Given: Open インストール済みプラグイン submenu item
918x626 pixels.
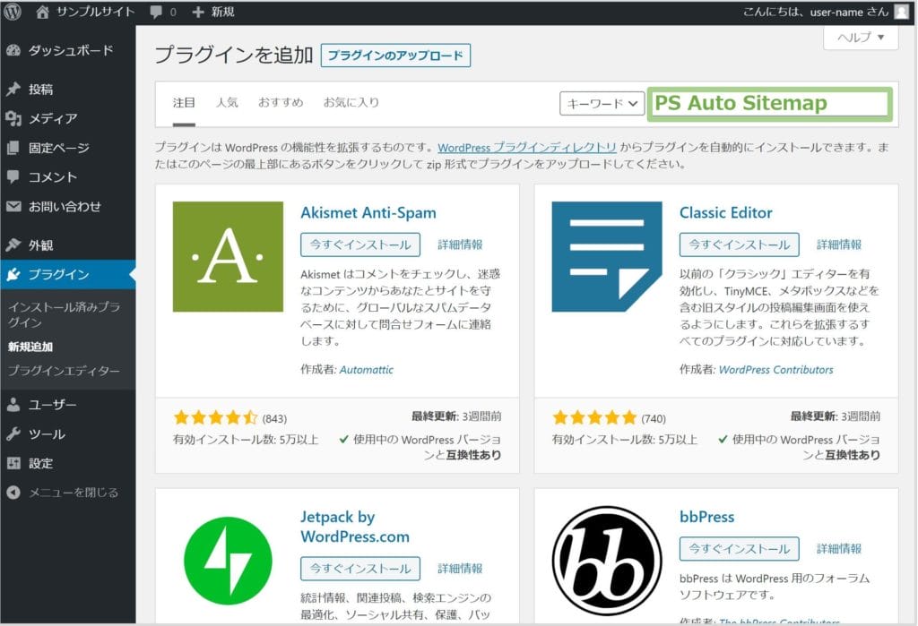Looking at the screenshot, I should [64, 314].
